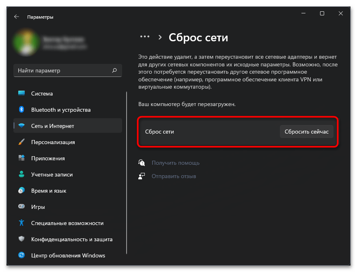Open the Система monitor icon
The width and height of the screenshot is (357, 272).
coord(22,93)
